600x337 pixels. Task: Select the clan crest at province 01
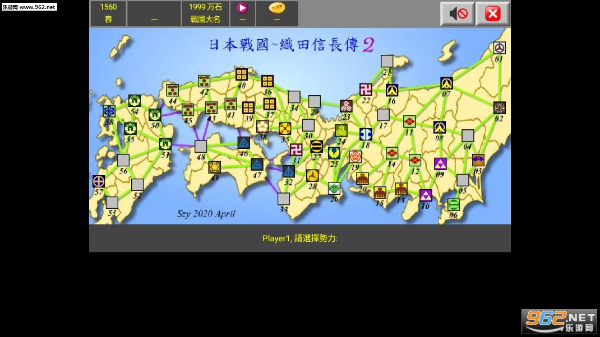499,48
